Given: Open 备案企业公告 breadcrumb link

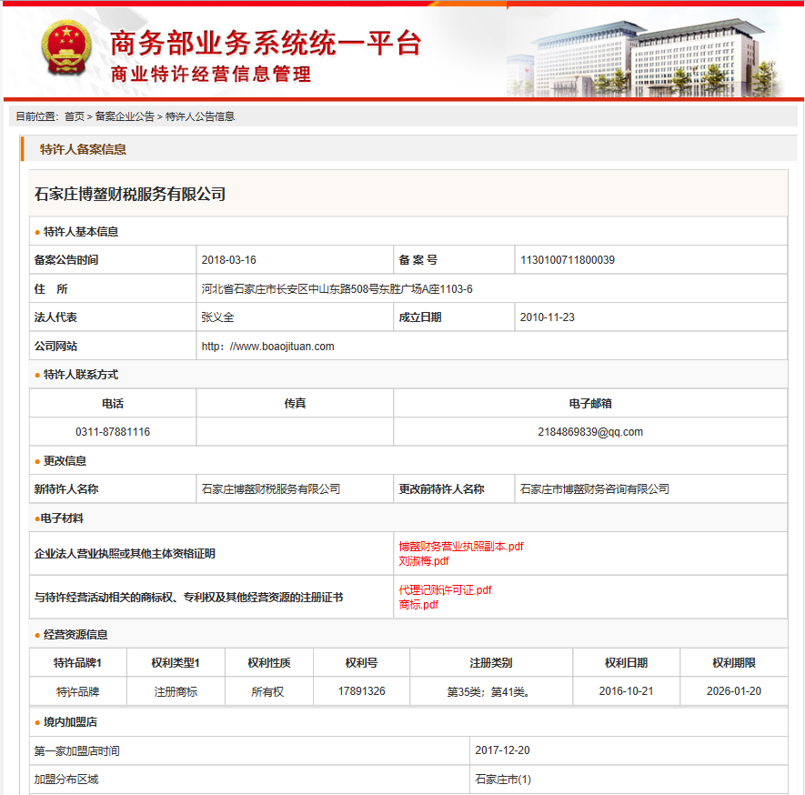Looking at the screenshot, I should pyautogui.click(x=125, y=116).
